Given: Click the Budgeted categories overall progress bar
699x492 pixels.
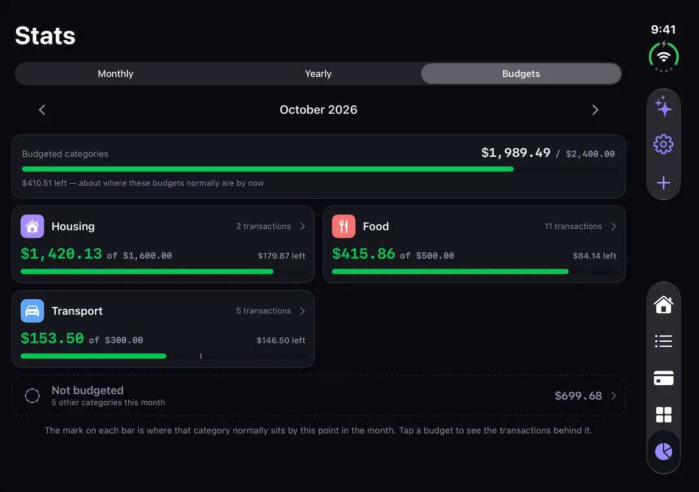Looking at the screenshot, I should coord(318,169).
